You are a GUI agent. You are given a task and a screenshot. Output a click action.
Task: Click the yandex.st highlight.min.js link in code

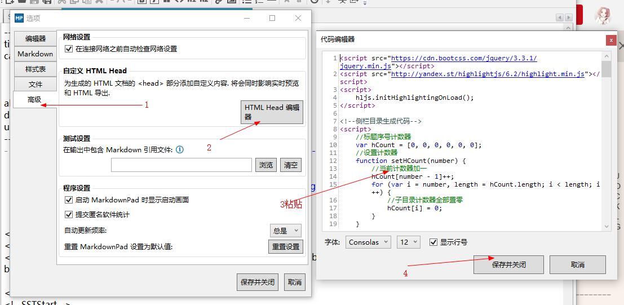click(x=488, y=74)
